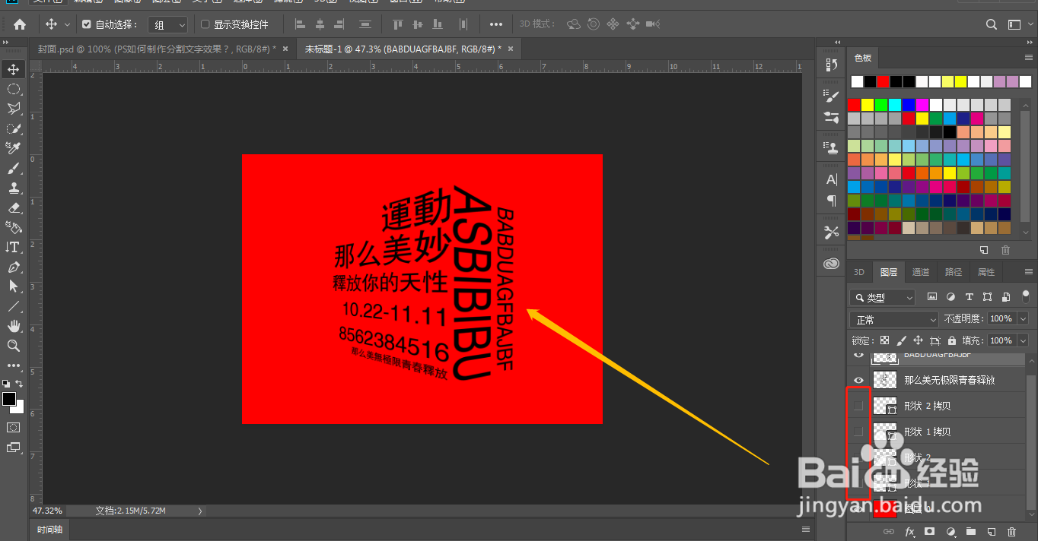Click the 色板 swatches panel title
This screenshot has width=1038, height=541.
tap(863, 58)
